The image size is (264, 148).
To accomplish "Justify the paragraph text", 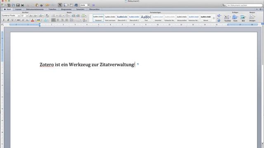I will click(x=66, y=20).
